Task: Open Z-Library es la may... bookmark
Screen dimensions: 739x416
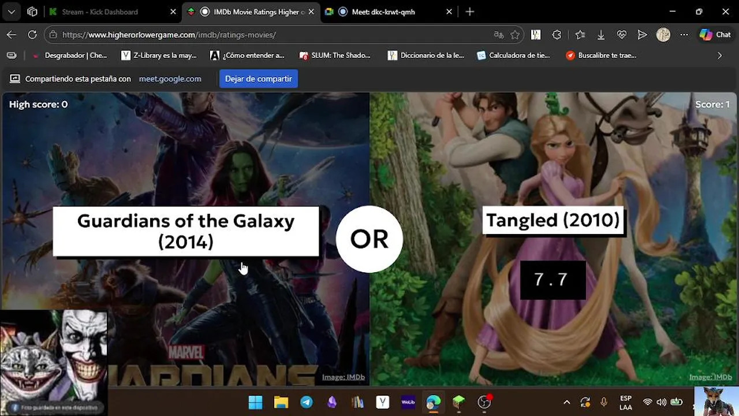Action: click(x=159, y=55)
